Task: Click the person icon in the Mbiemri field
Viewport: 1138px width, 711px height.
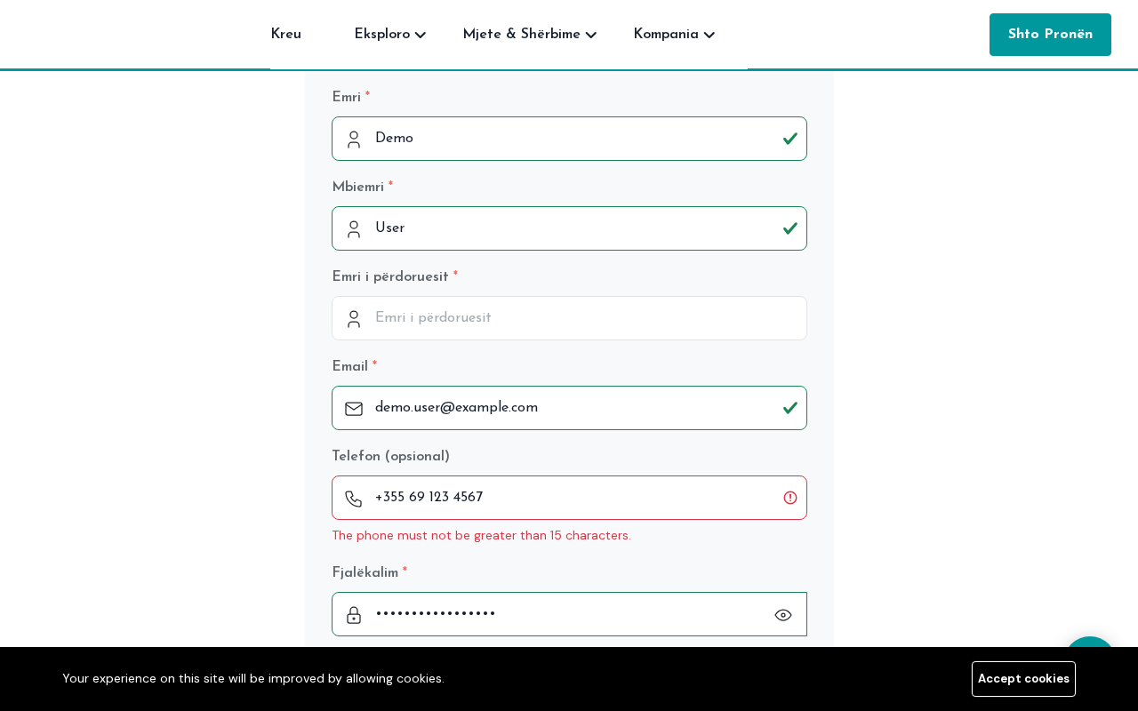Action: [x=353, y=228]
